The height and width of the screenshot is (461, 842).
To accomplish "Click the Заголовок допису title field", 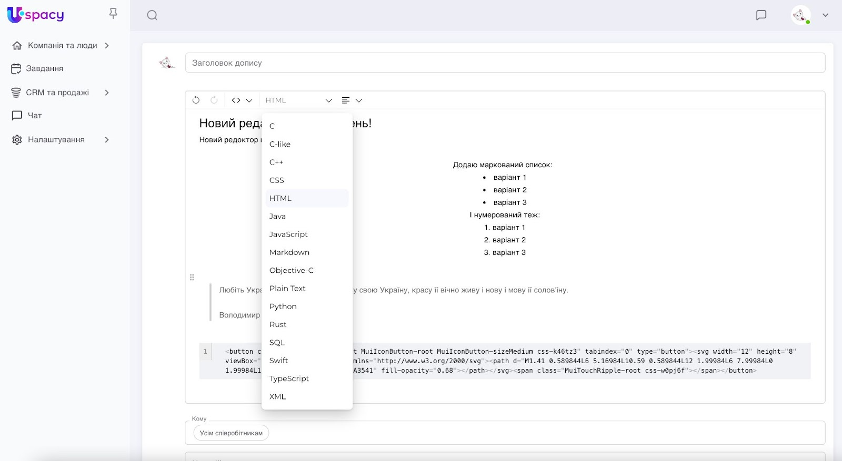I will [x=505, y=63].
